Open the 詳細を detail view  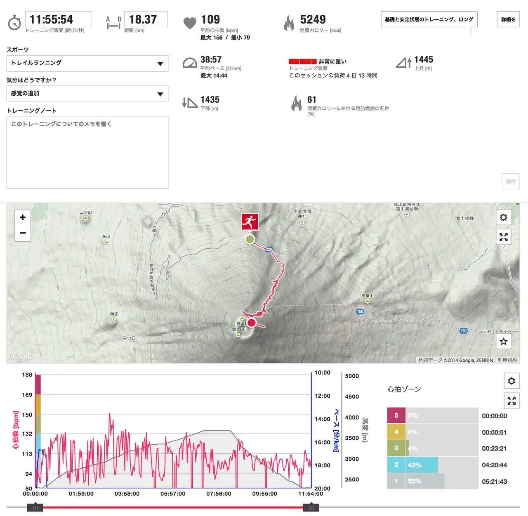coord(508,19)
